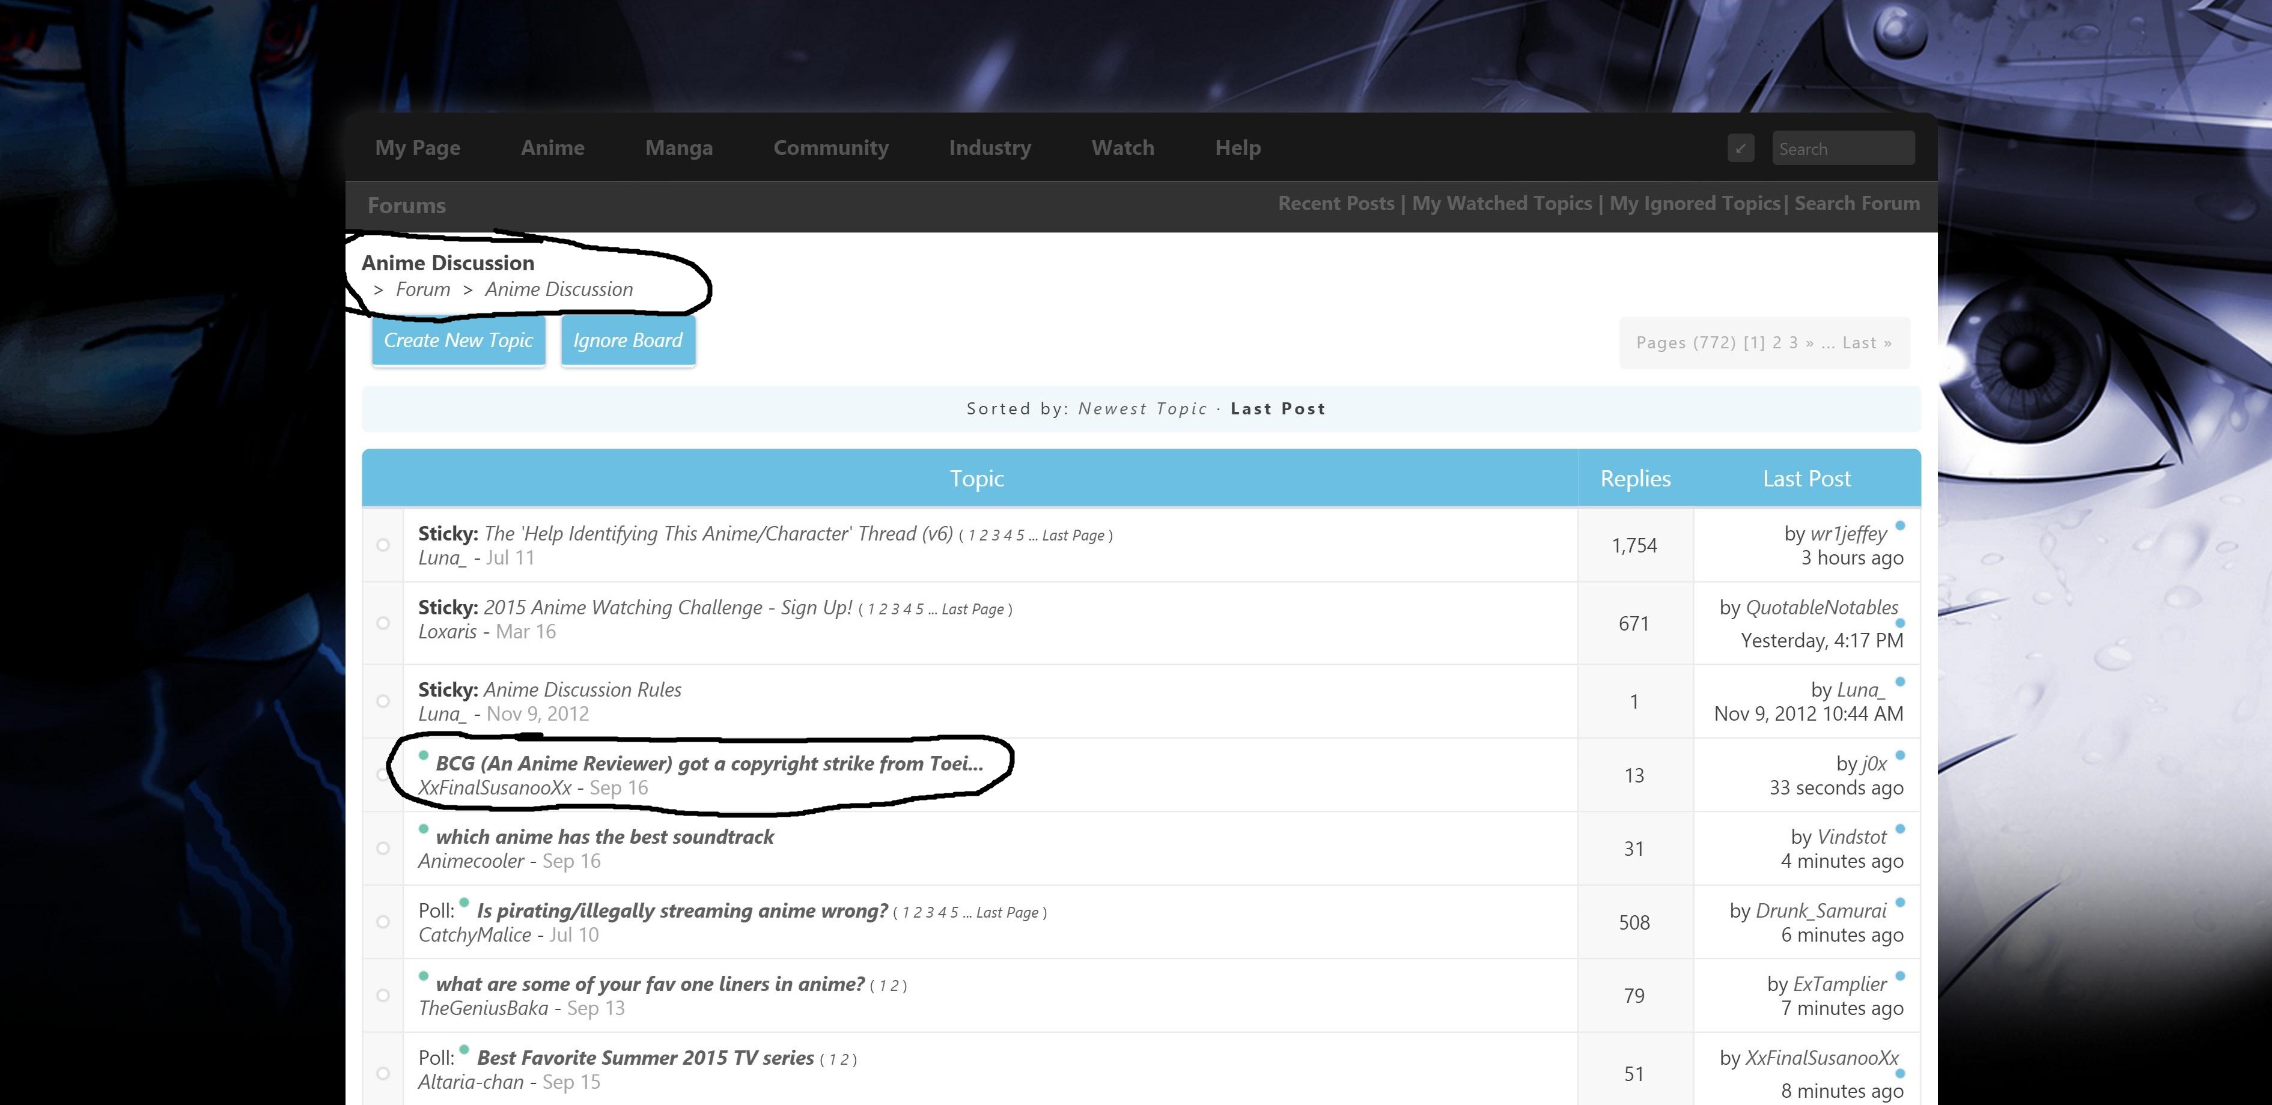Click green dot on fav one liners topic
The height and width of the screenshot is (1105, 2272).
coord(424,975)
